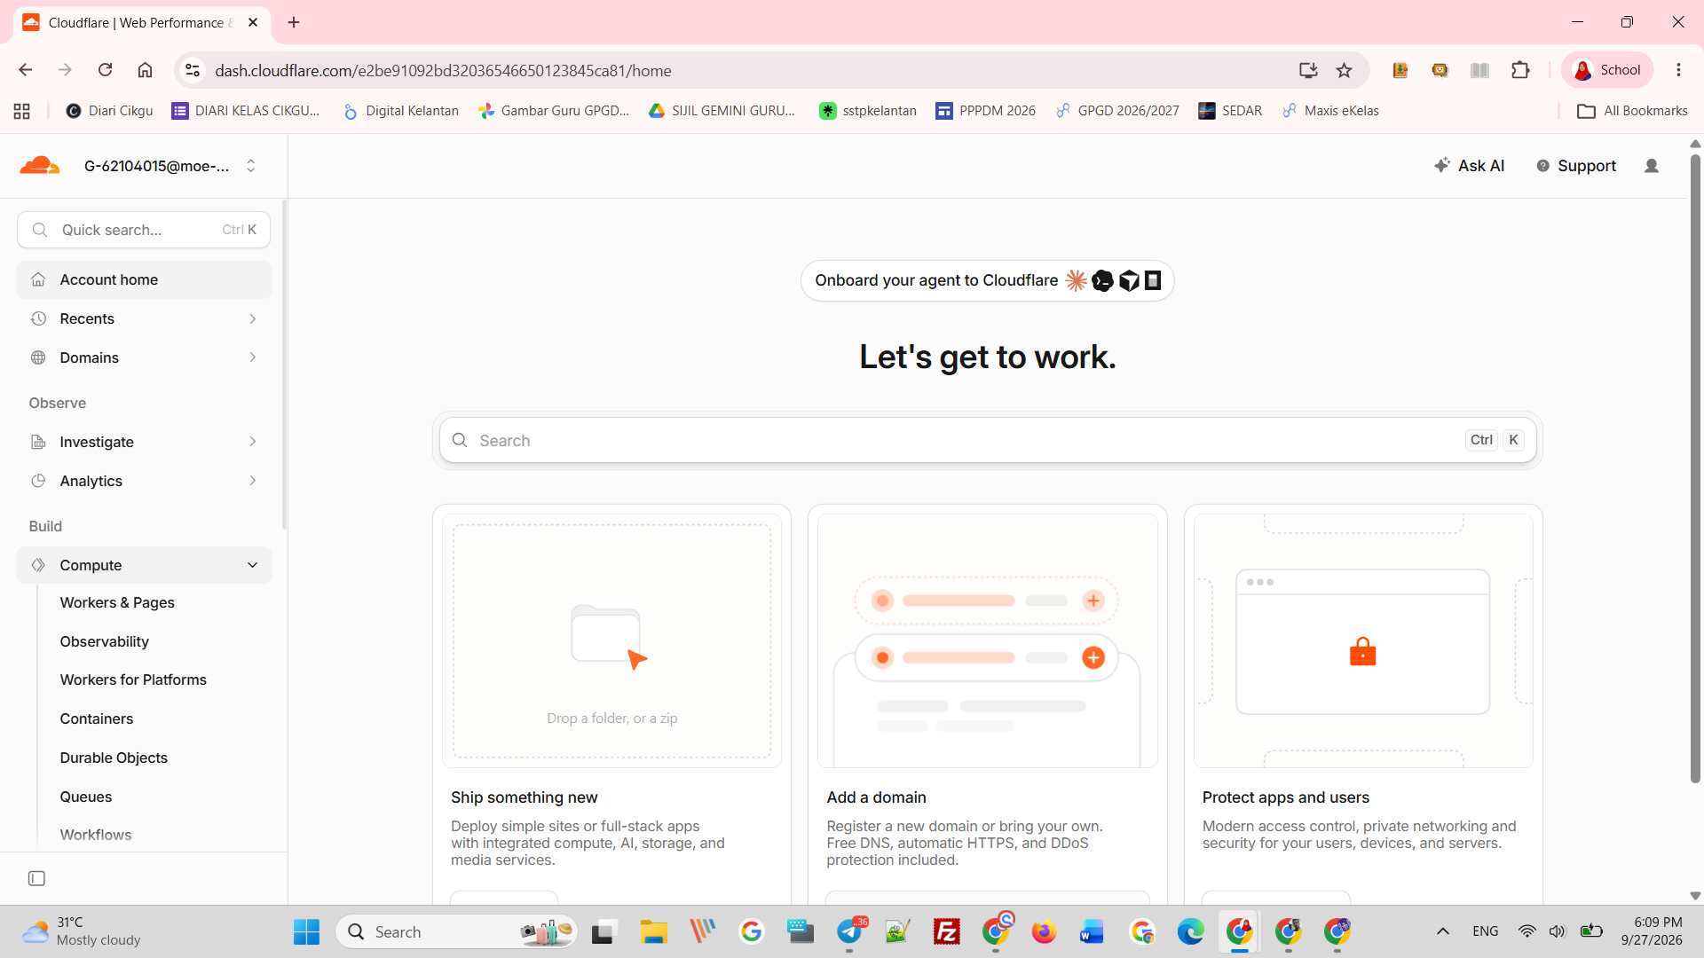Open the apps grid in bookmarks bar
Screen dimensions: 1704x958
click(x=22, y=111)
